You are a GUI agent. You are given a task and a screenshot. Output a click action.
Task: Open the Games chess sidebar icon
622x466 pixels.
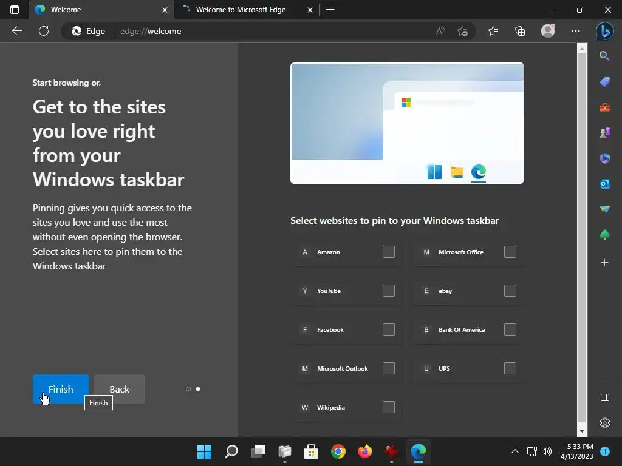[x=604, y=133]
